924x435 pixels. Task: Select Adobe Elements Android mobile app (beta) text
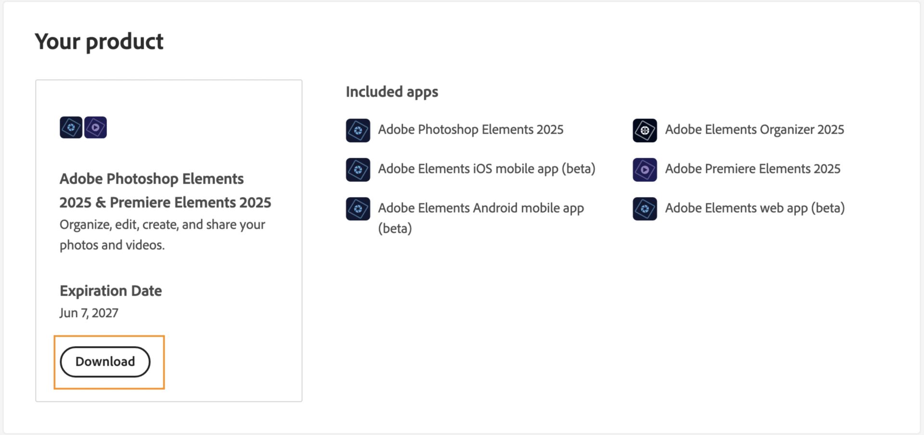tap(481, 218)
